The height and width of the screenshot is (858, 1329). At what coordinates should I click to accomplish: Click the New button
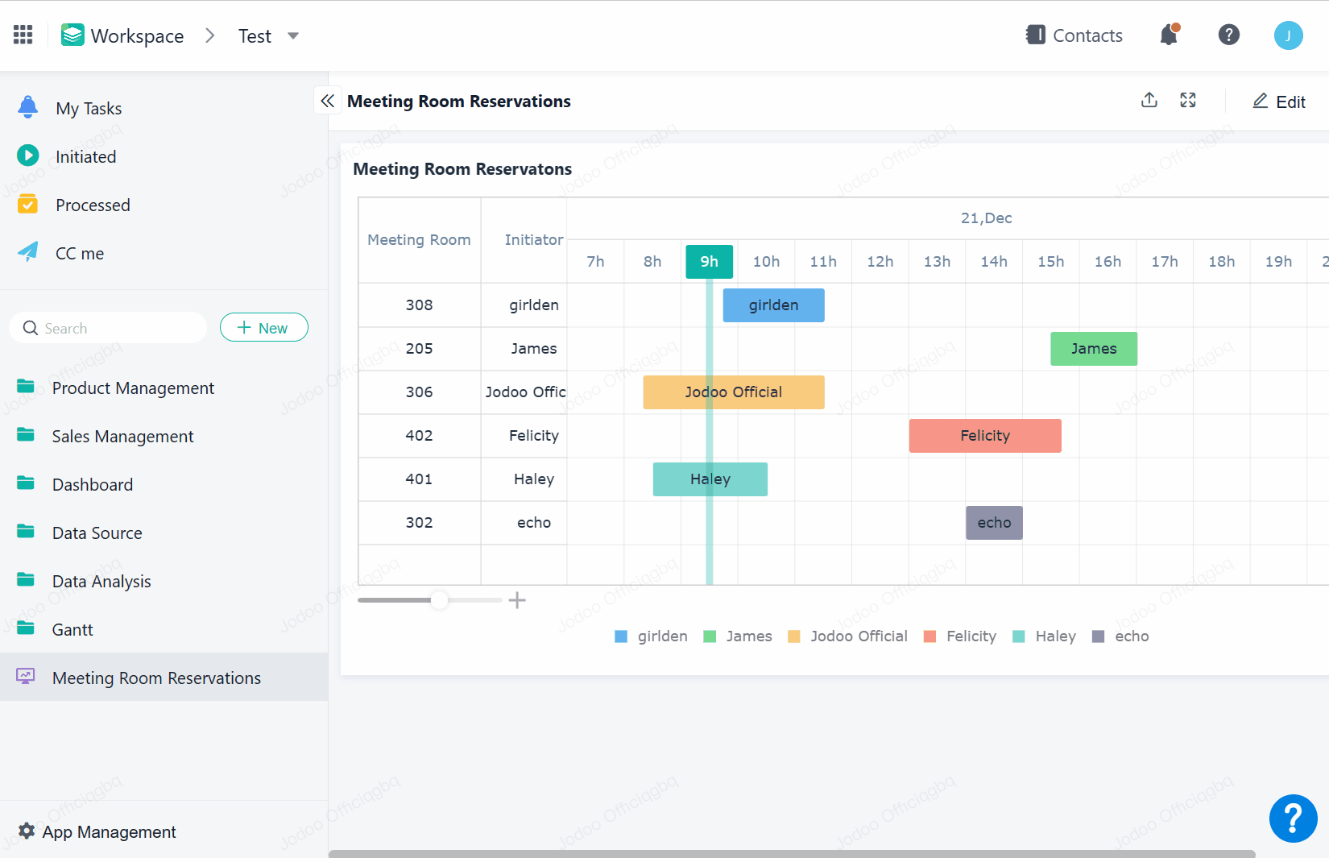263,328
